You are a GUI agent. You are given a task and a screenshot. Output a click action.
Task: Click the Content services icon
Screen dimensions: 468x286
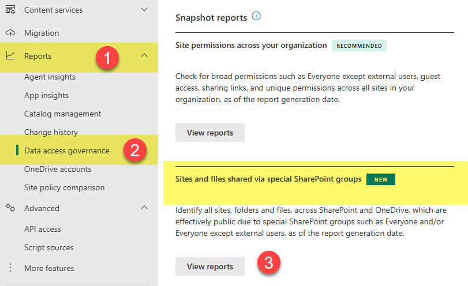pos(10,10)
